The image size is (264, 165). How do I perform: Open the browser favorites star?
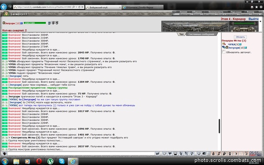tap(257, 7)
